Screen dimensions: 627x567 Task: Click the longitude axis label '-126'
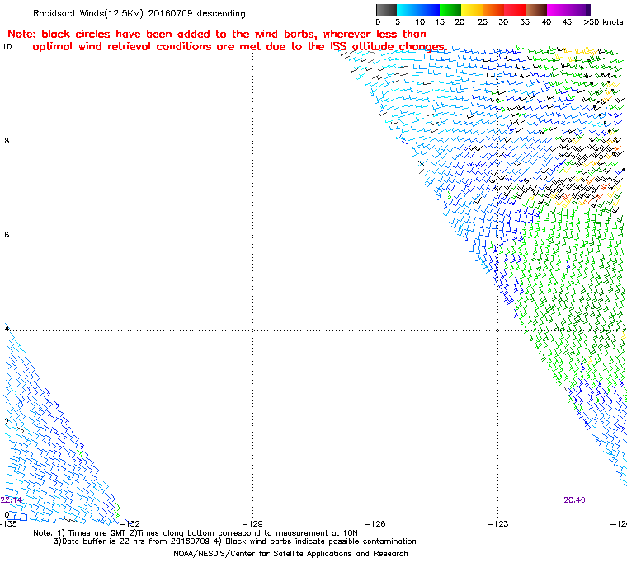coord(375,524)
